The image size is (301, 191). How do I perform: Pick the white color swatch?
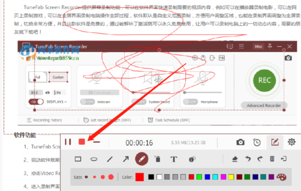click(159, 177)
